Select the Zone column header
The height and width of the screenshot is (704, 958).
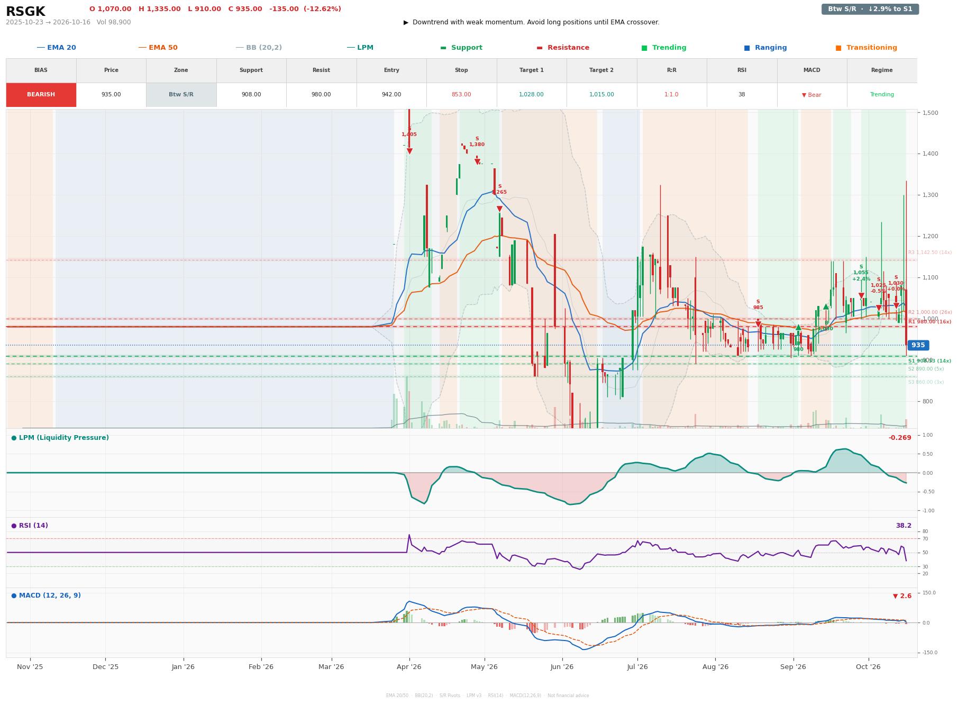click(181, 70)
